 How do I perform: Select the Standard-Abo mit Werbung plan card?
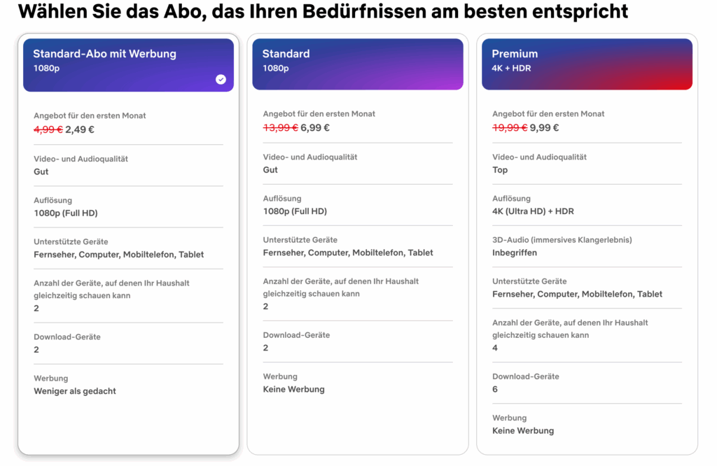128,245
